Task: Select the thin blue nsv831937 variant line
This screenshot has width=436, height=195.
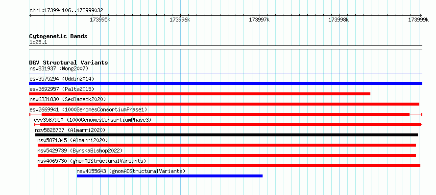Action: (225, 73)
